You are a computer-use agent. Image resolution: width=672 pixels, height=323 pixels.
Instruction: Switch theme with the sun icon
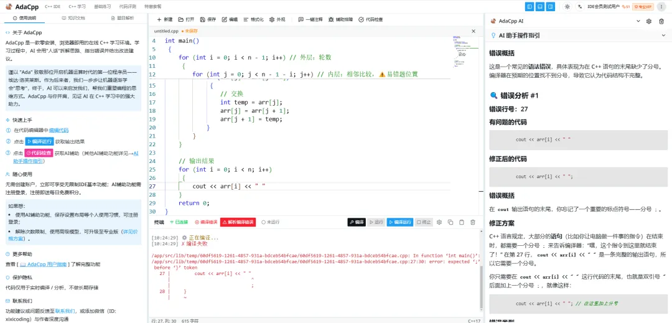pyautogui.click(x=567, y=6)
